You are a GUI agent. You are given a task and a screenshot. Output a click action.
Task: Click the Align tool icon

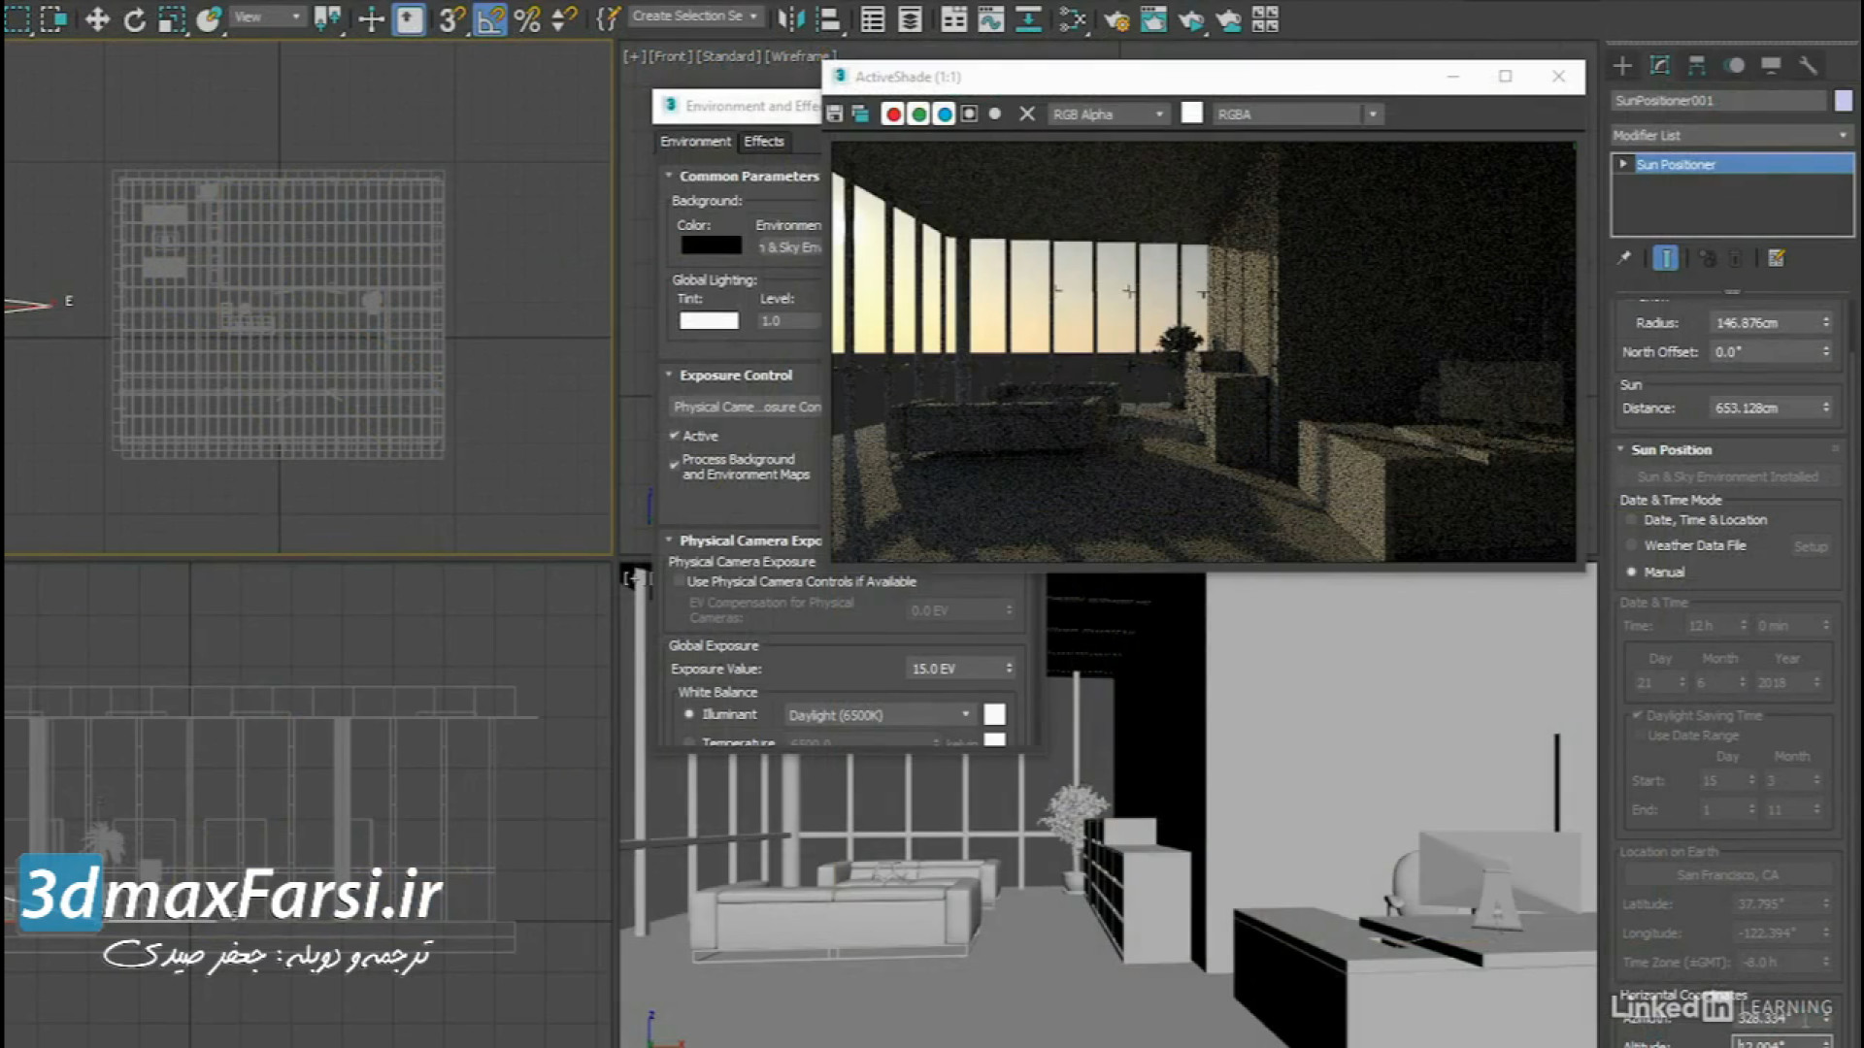(828, 18)
